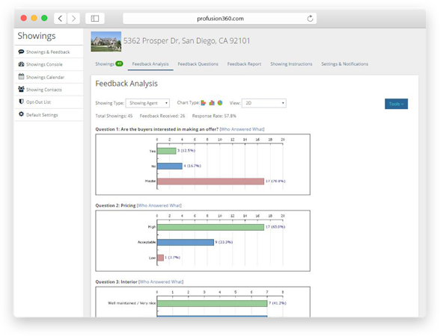Click the Showings & Feedback speech bubble icon
Screen dimensions: 440x336
pos(21,52)
